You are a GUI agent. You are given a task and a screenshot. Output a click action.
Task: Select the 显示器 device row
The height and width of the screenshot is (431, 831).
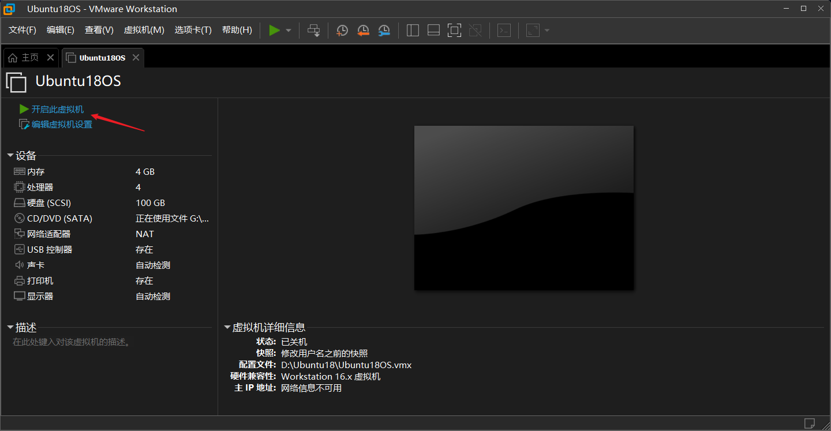point(111,297)
